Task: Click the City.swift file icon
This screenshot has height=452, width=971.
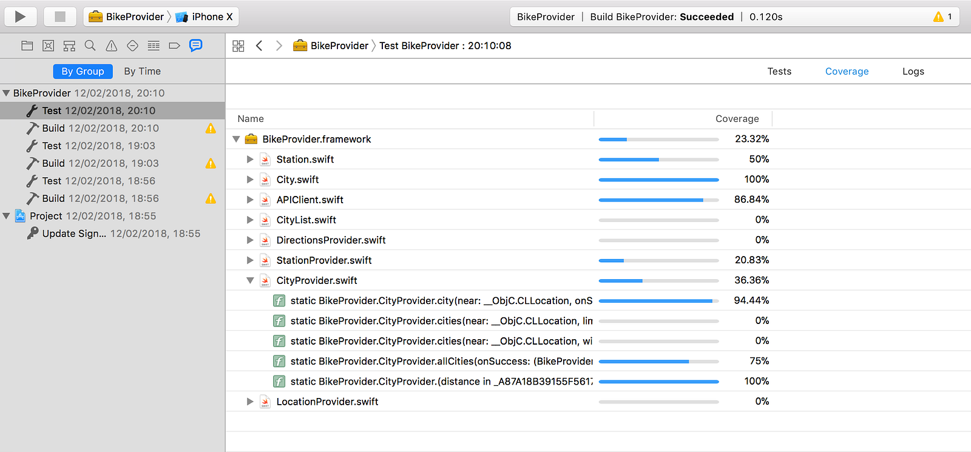Action: click(x=265, y=180)
